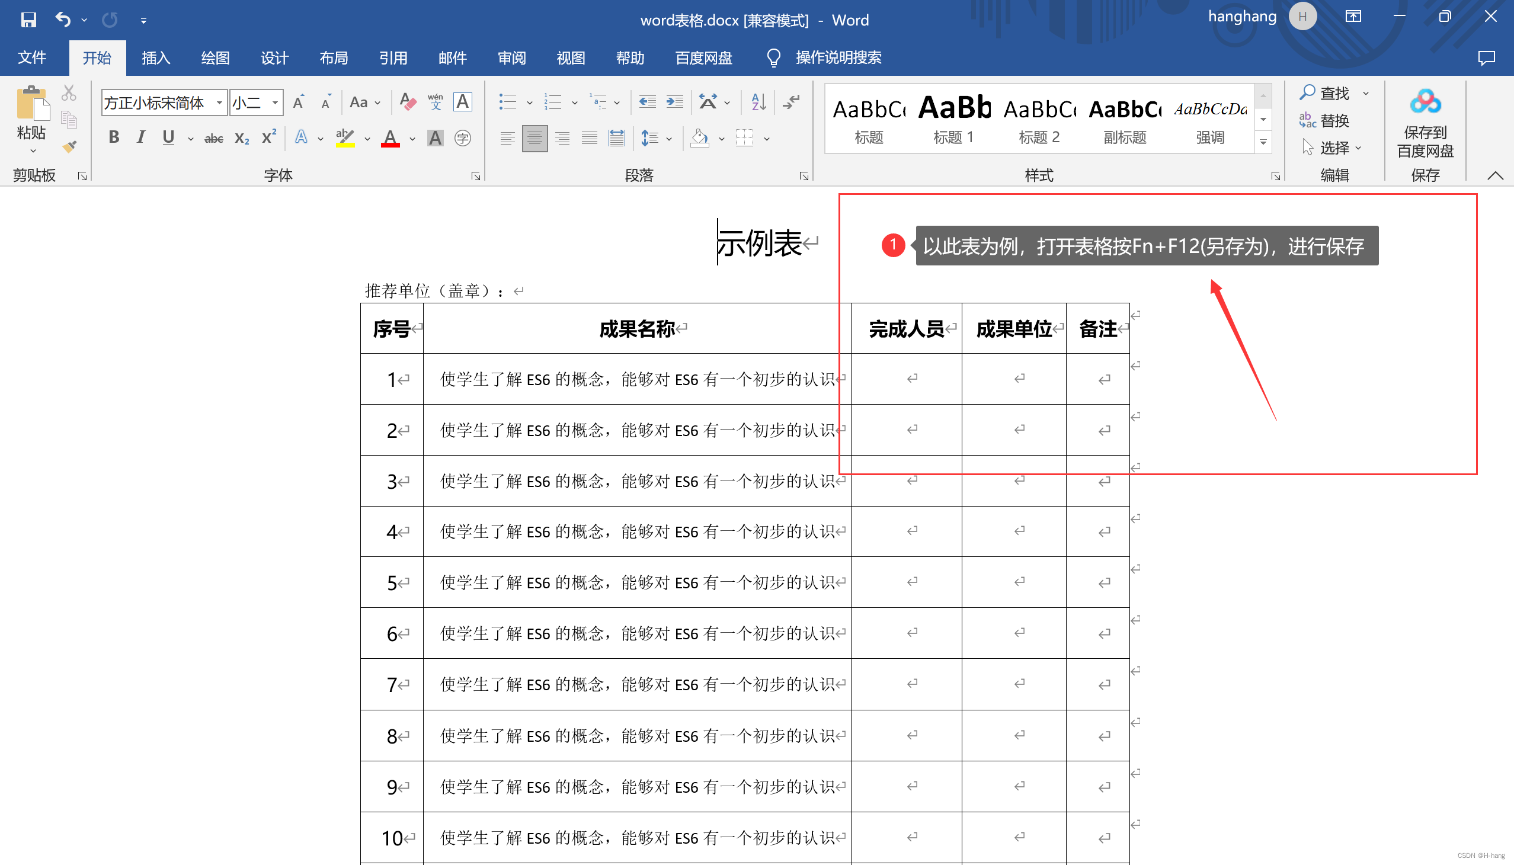
Task: Open the phonetic guide wén icon
Action: pyautogui.click(x=435, y=101)
